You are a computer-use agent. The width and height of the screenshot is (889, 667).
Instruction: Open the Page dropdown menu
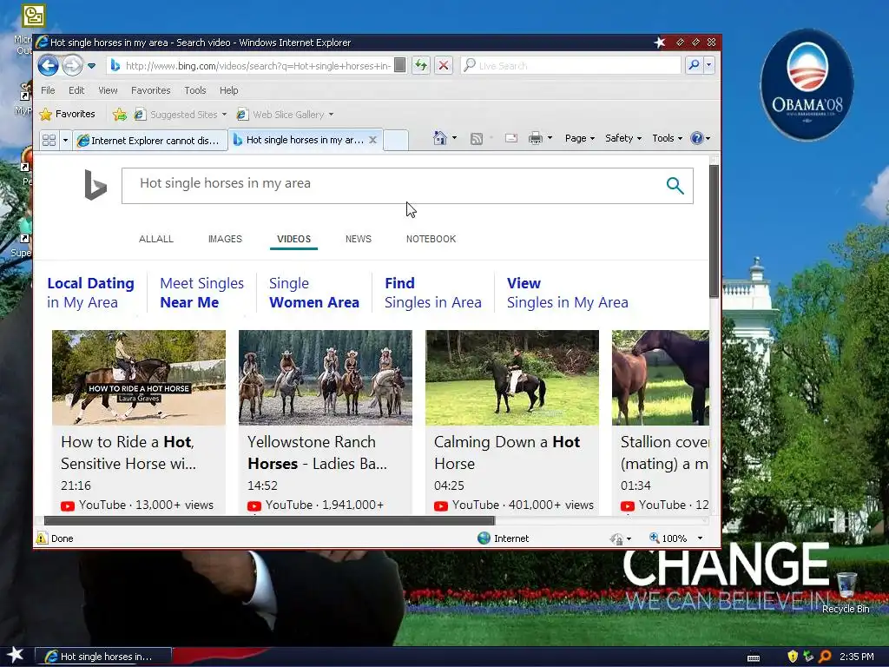579,138
